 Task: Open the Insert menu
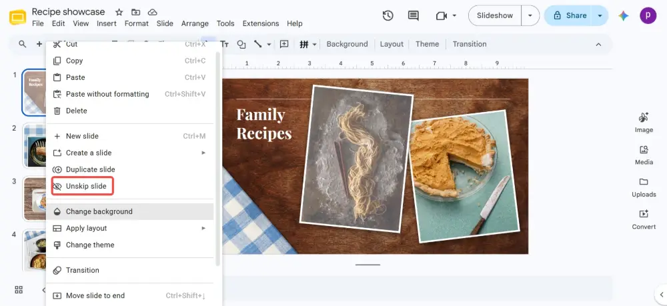[106, 23]
